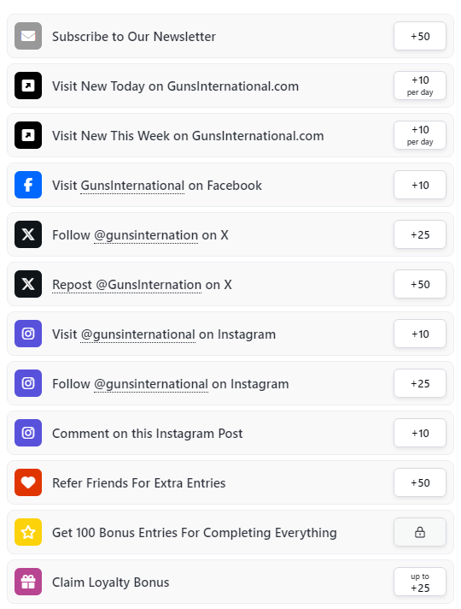The height and width of the screenshot is (609, 461).
Task: Expand the Follow @gunsinternational on Instagram entry
Action: tap(230, 383)
